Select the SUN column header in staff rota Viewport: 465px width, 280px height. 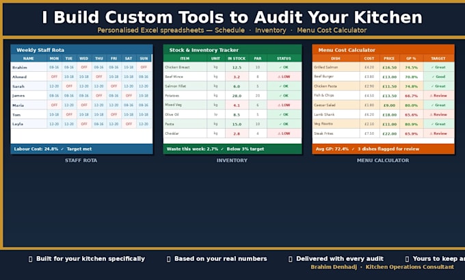pyautogui.click(x=144, y=58)
